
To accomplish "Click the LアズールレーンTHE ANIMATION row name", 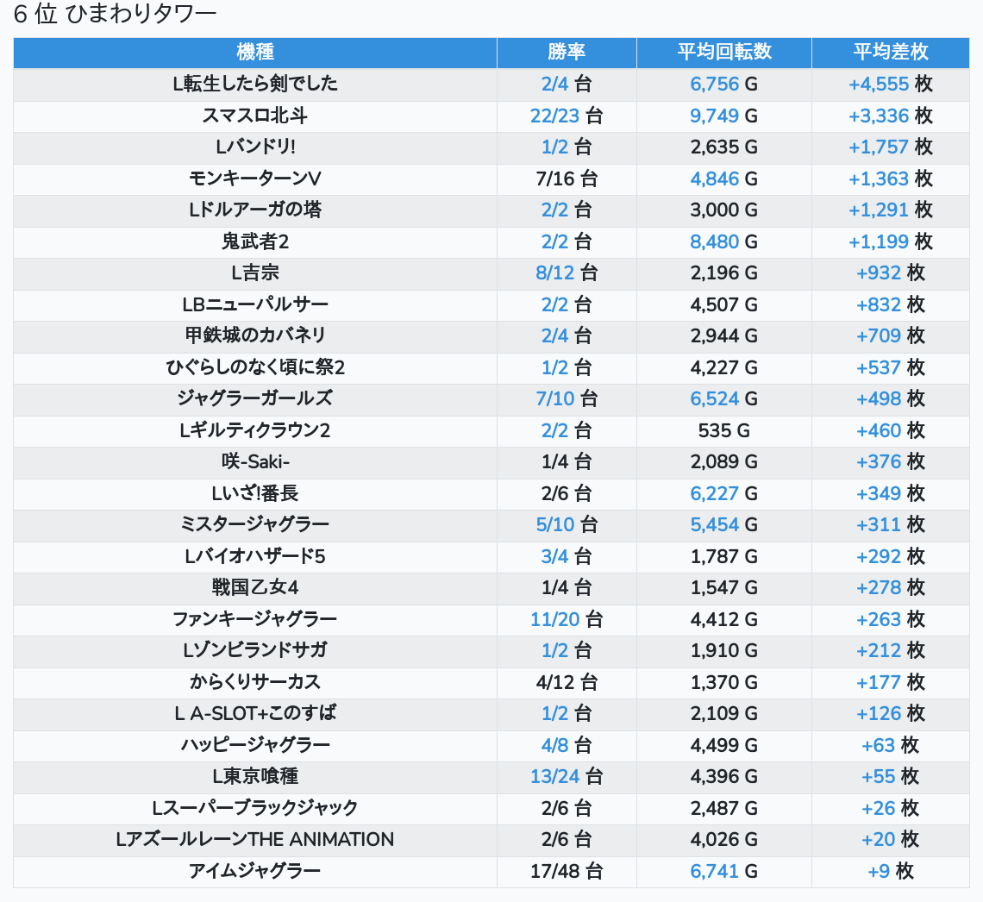I will pyautogui.click(x=255, y=839).
